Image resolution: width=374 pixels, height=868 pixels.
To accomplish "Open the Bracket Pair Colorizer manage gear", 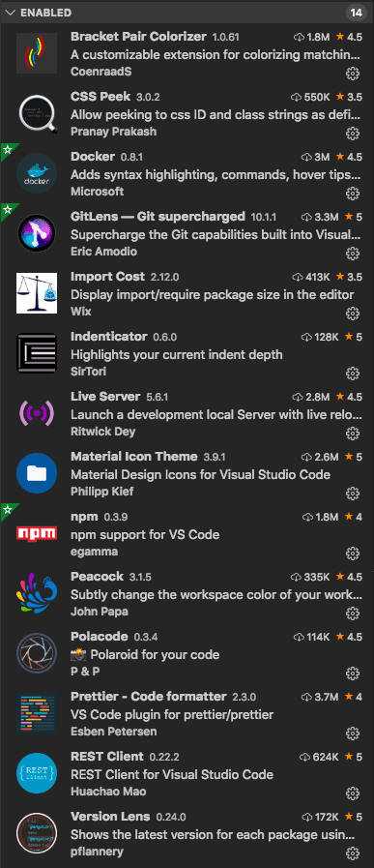I will (x=353, y=74).
